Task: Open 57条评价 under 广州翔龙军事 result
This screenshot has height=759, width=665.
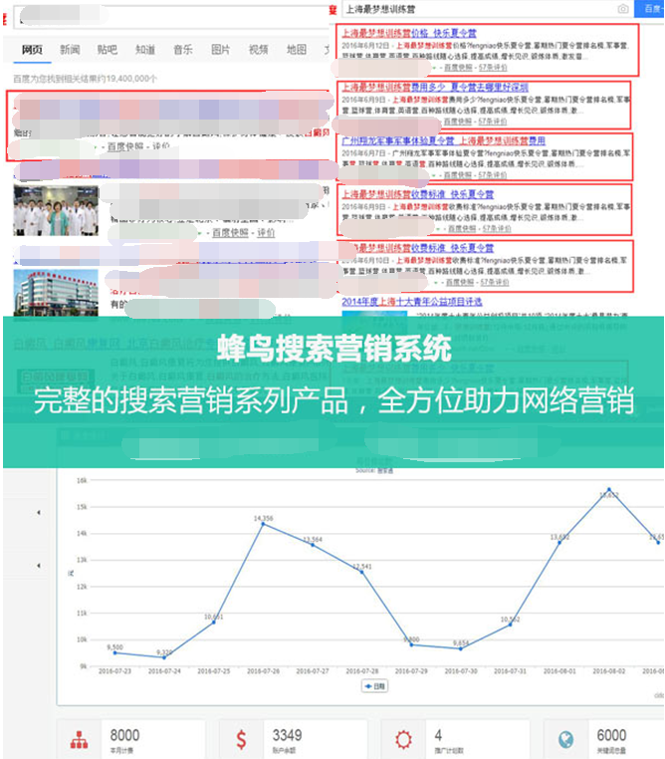Action: [x=493, y=174]
